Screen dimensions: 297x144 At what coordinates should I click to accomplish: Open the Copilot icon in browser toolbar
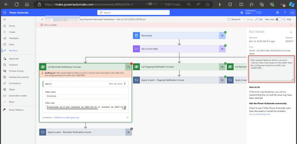click(x=292, y=4)
